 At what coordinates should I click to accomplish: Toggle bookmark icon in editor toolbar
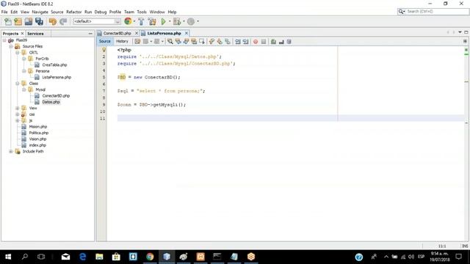coord(228,42)
